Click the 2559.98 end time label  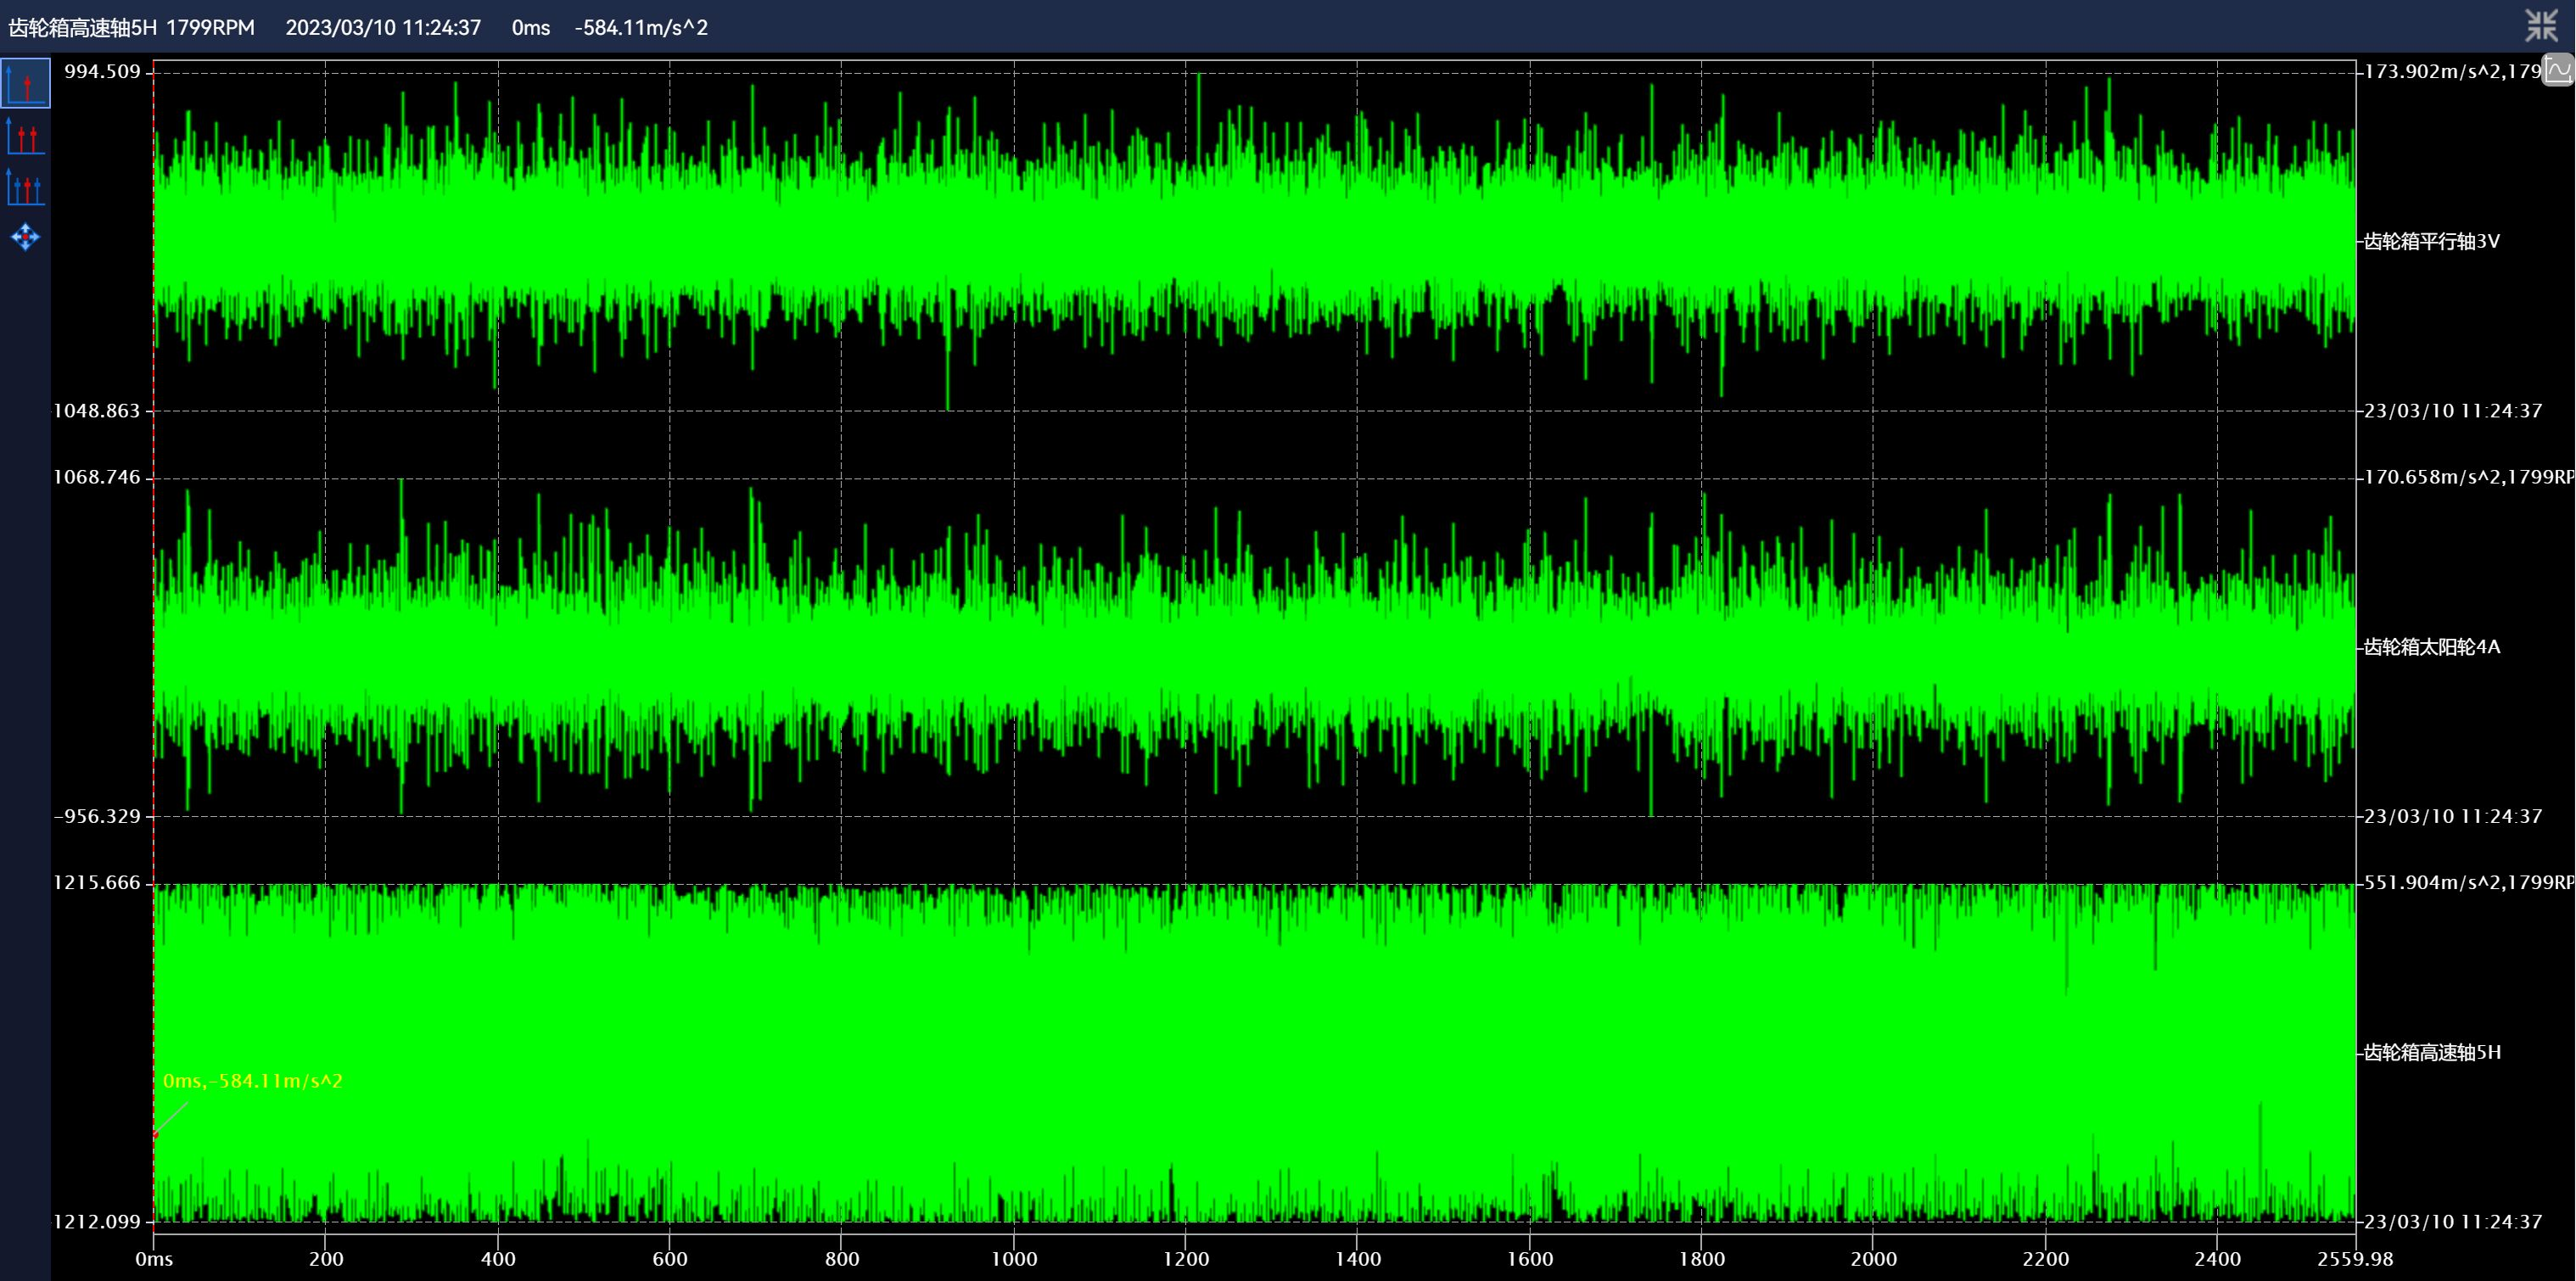2355,1259
